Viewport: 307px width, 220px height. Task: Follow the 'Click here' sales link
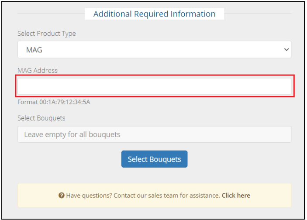[236, 196]
